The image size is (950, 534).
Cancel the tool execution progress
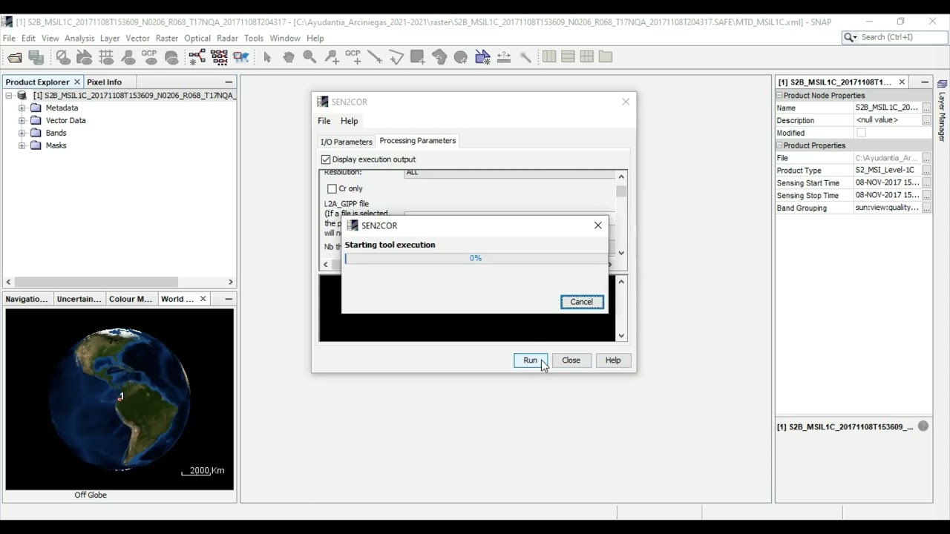[x=582, y=302]
